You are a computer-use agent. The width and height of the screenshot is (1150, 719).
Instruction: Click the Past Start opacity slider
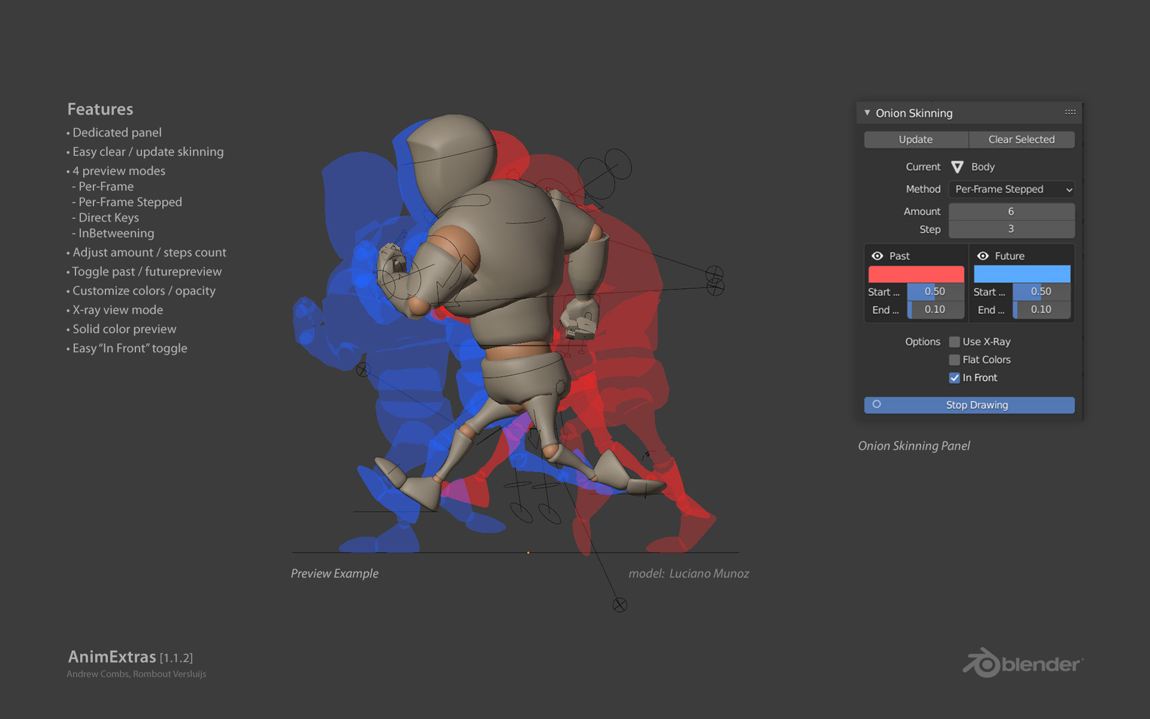[x=935, y=292]
